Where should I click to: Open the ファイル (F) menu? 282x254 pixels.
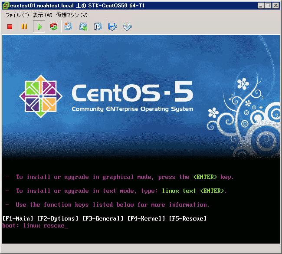tap(17, 15)
